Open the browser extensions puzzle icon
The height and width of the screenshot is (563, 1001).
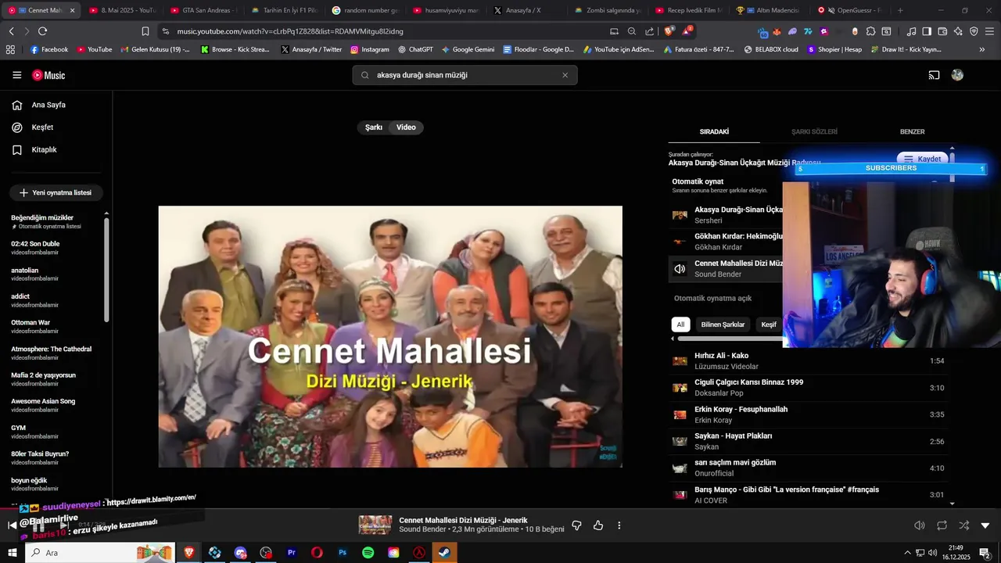click(870, 31)
